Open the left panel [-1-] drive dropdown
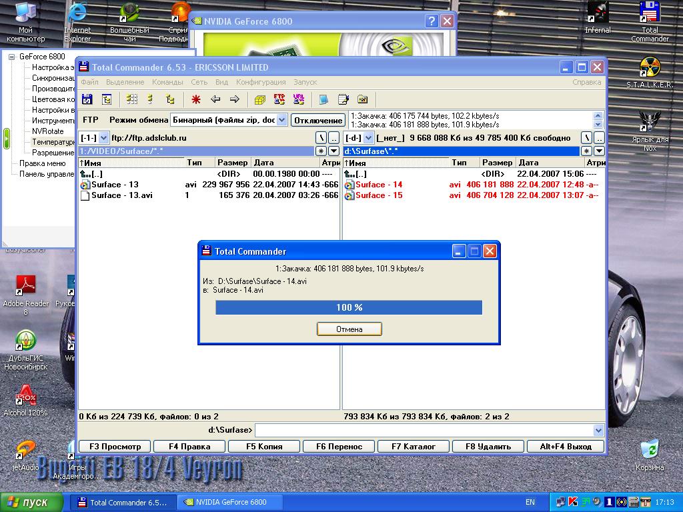Screen dimensions: 683x512 pos(103,138)
